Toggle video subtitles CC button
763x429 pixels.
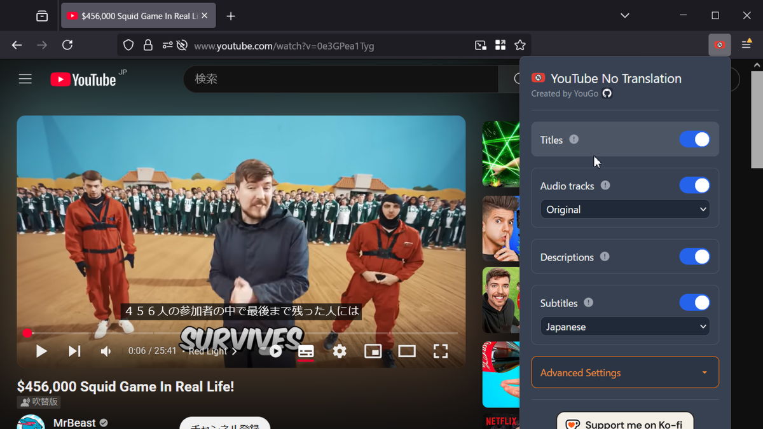pos(306,351)
